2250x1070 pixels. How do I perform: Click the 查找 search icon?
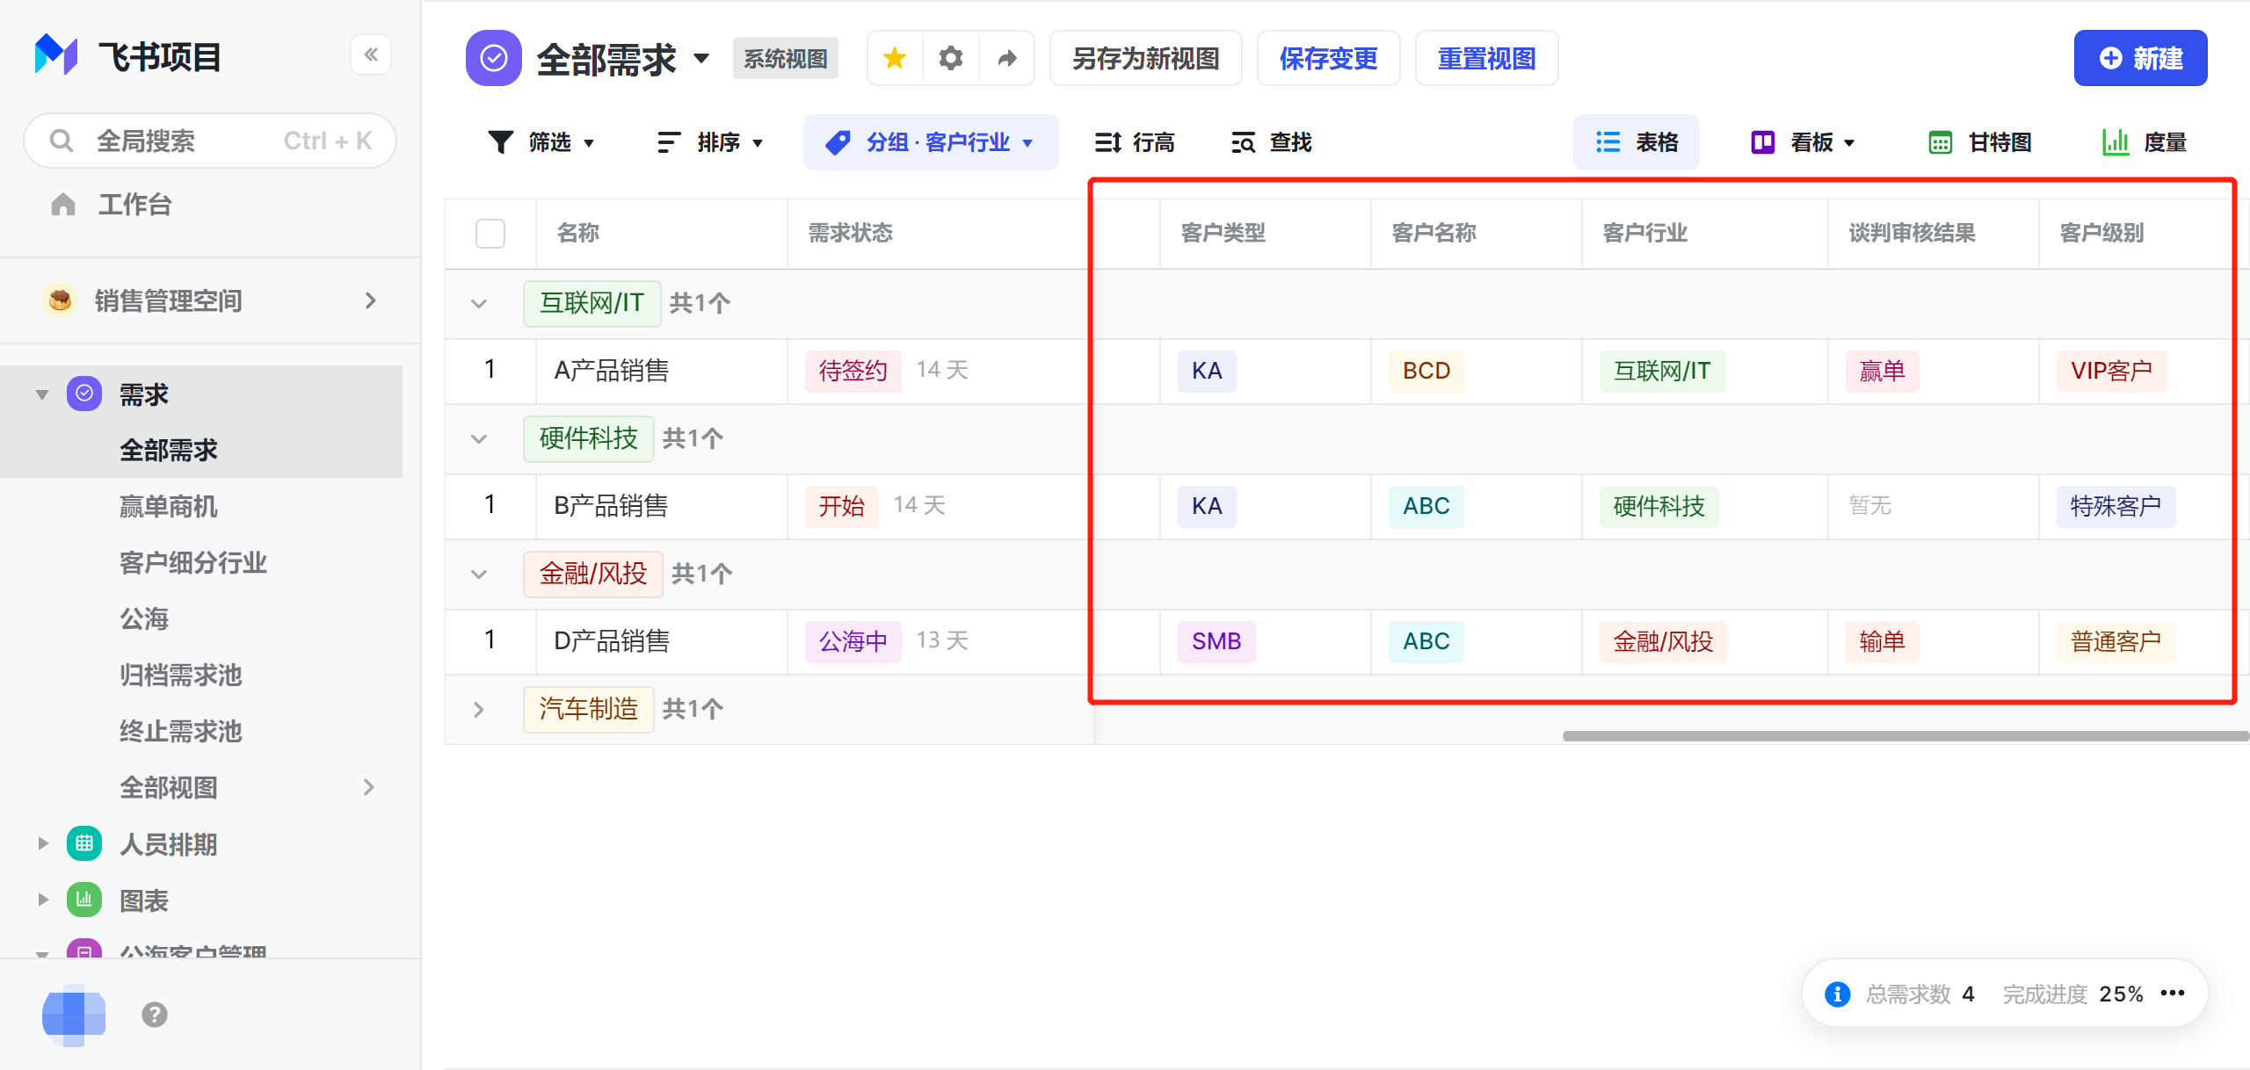(1243, 141)
